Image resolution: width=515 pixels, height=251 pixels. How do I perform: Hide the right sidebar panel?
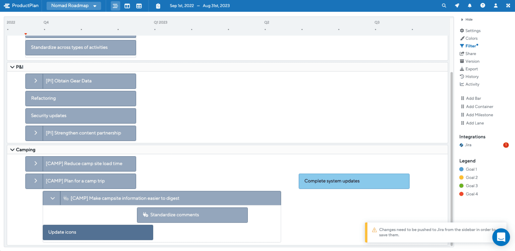pos(466,19)
